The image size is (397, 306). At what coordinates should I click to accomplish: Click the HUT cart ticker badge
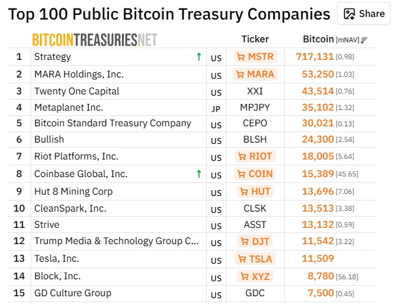click(x=255, y=191)
